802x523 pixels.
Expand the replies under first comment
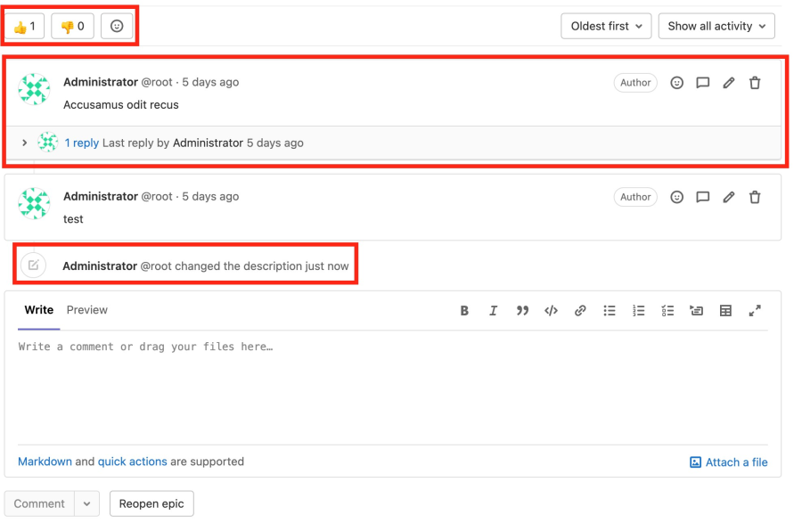[x=25, y=143]
